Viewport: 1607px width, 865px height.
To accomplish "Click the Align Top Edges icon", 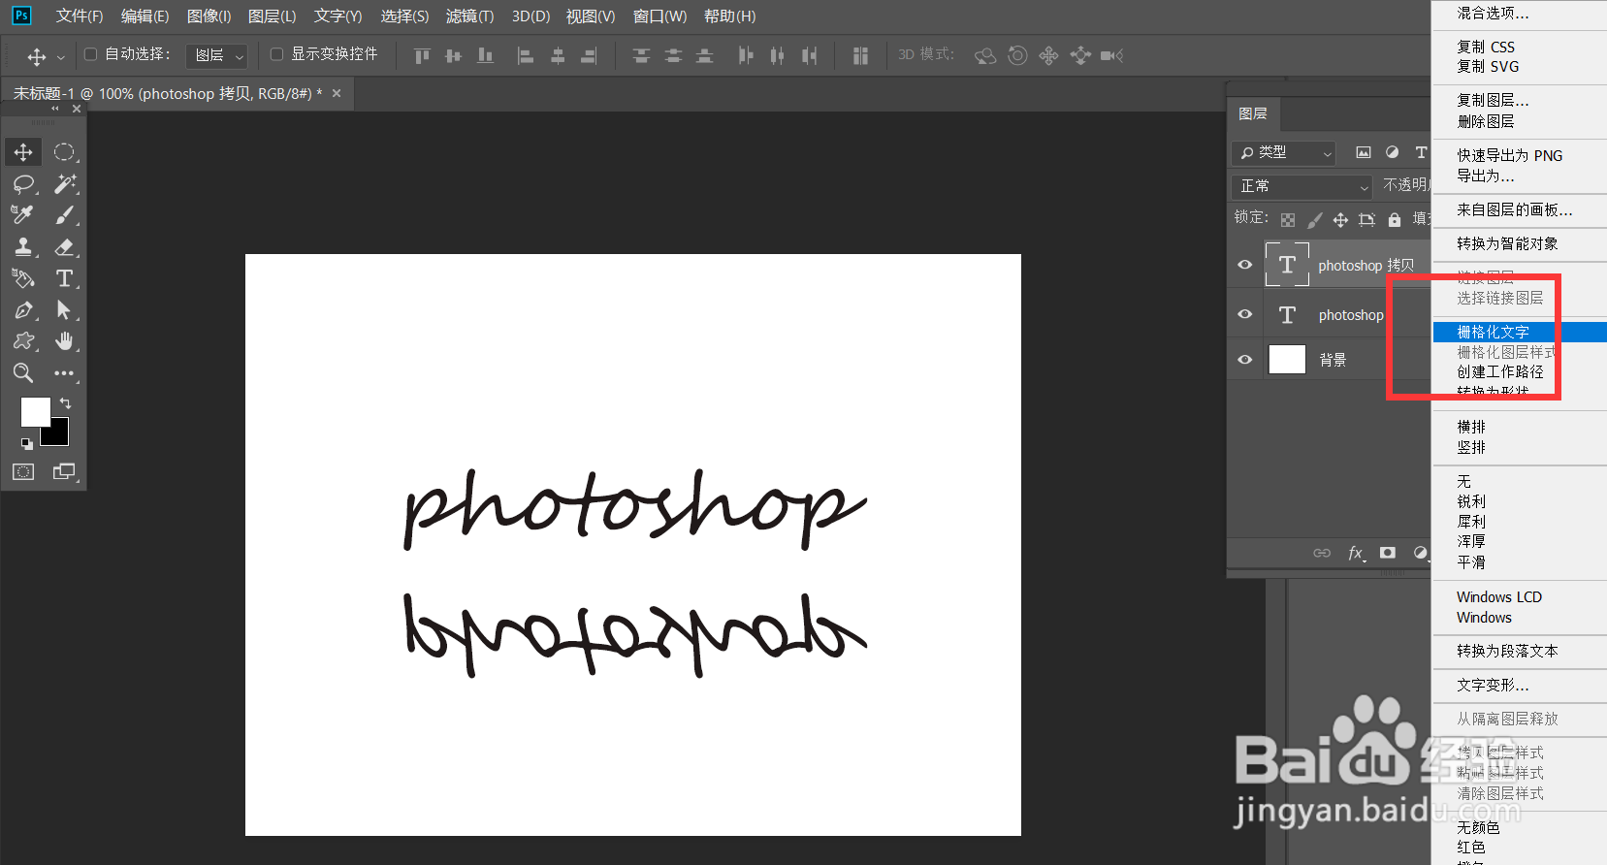I will pos(422,55).
